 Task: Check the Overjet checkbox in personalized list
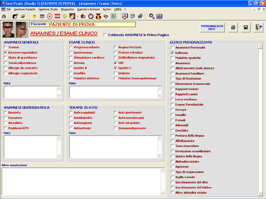(172, 110)
